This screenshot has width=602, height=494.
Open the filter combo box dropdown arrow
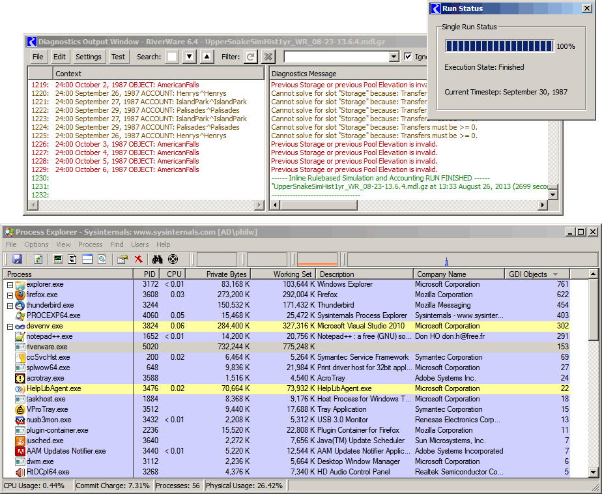point(394,57)
